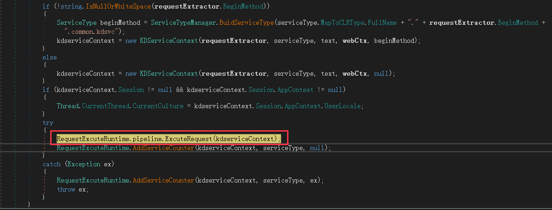The width and height of the screenshot is (552, 210).
Task: Click AddServiceCounter inside the try block
Action: [x=164, y=148]
